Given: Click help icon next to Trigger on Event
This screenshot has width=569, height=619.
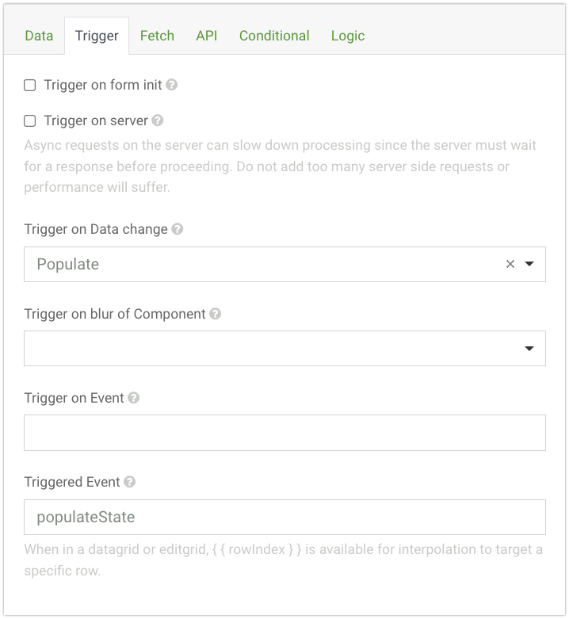Looking at the screenshot, I should pos(134,398).
